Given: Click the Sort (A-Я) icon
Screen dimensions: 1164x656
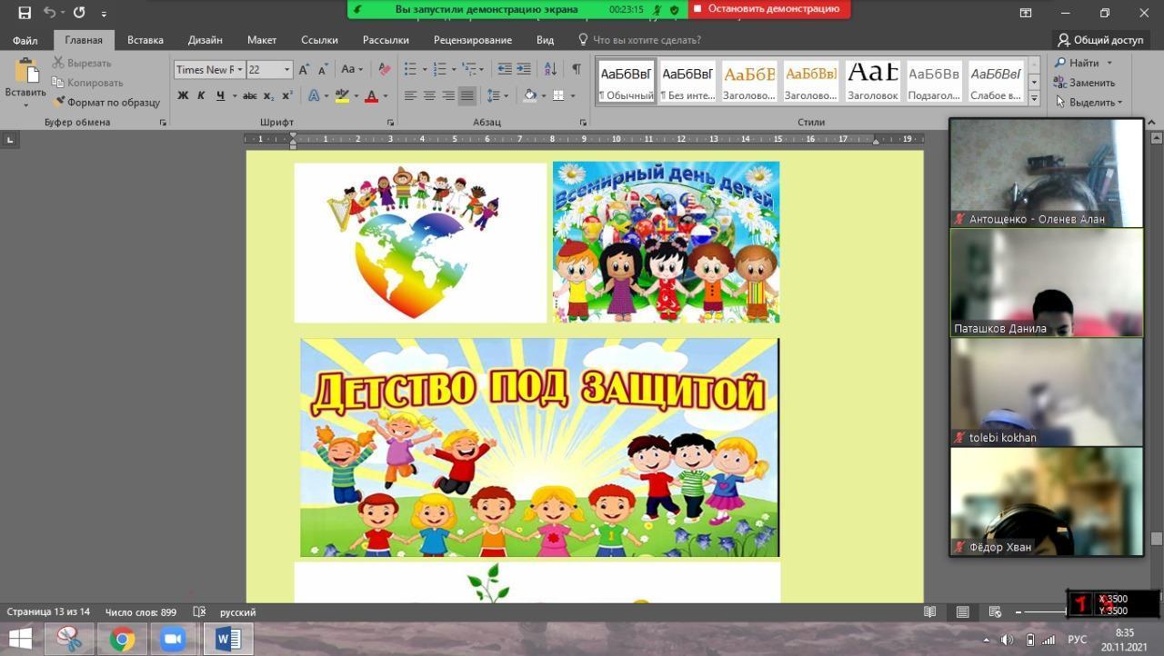Looking at the screenshot, I should coord(550,69).
